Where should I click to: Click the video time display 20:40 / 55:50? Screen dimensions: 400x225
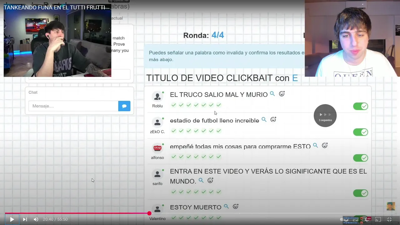pos(55,219)
